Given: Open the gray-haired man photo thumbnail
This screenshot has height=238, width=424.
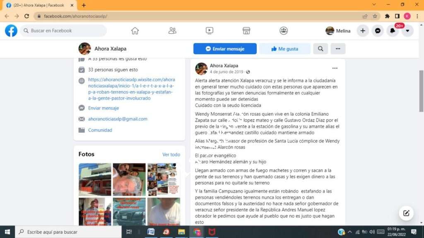Looking at the screenshot, I should click(129, 179).
